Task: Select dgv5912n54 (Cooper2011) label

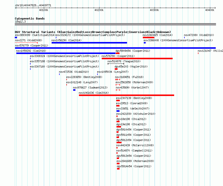Action: (x=134, y=140)
